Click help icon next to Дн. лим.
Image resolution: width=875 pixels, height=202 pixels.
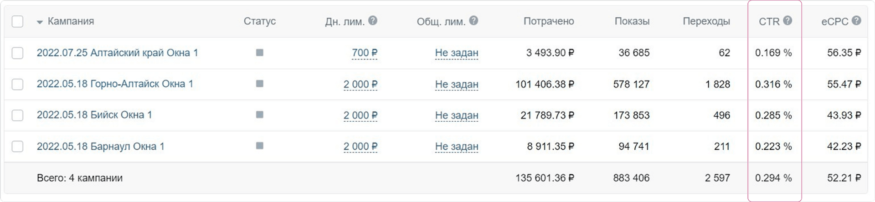[373, 20]
